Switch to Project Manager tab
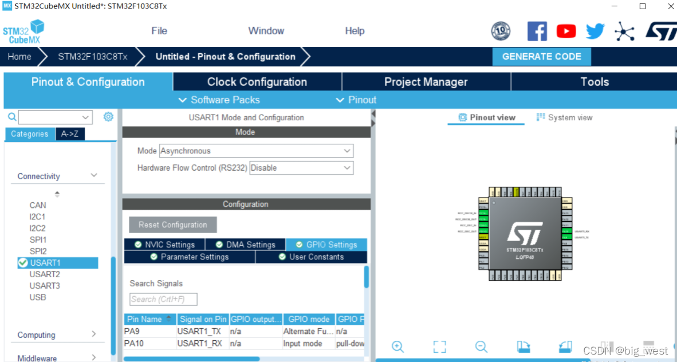The image size is (677, 362). [426, 82]
